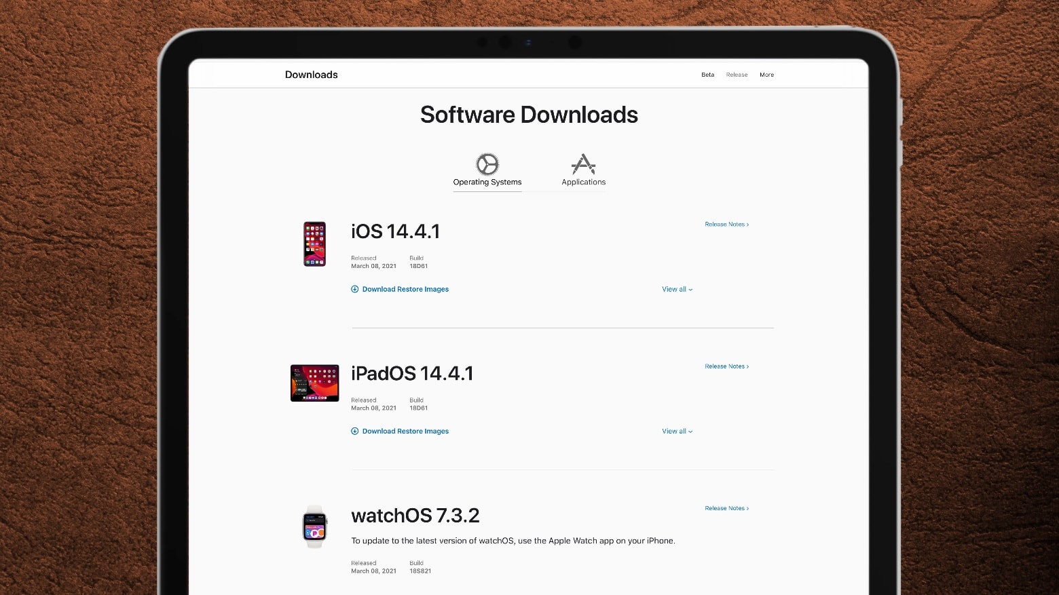Open Release Notes for iPadOS 14.4.1

point(726,366)
